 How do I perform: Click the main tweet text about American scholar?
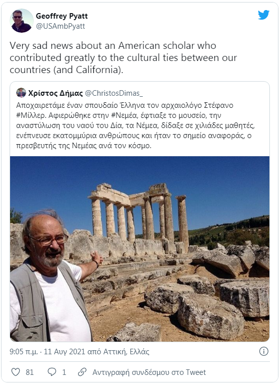123,58
